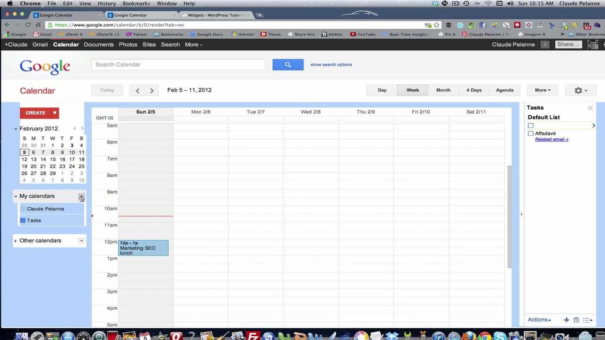This screenshot has width=605, height=340.
Task: Switch to Widgets WordPress Tutorial tab
Action: [x=216, y=15]
